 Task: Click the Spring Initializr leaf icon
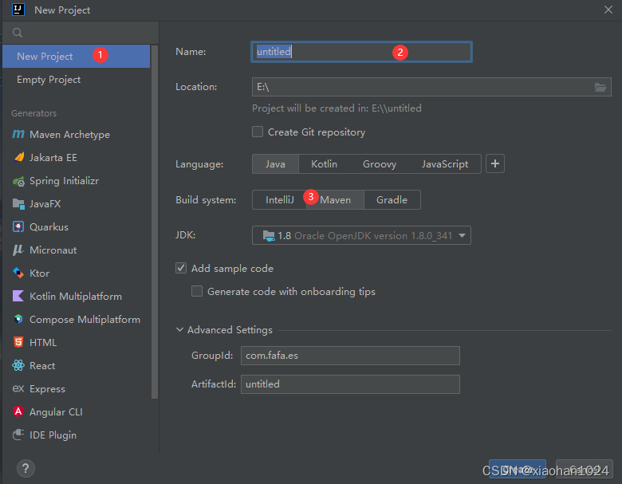pyautogui.click(x=18, y=181)
